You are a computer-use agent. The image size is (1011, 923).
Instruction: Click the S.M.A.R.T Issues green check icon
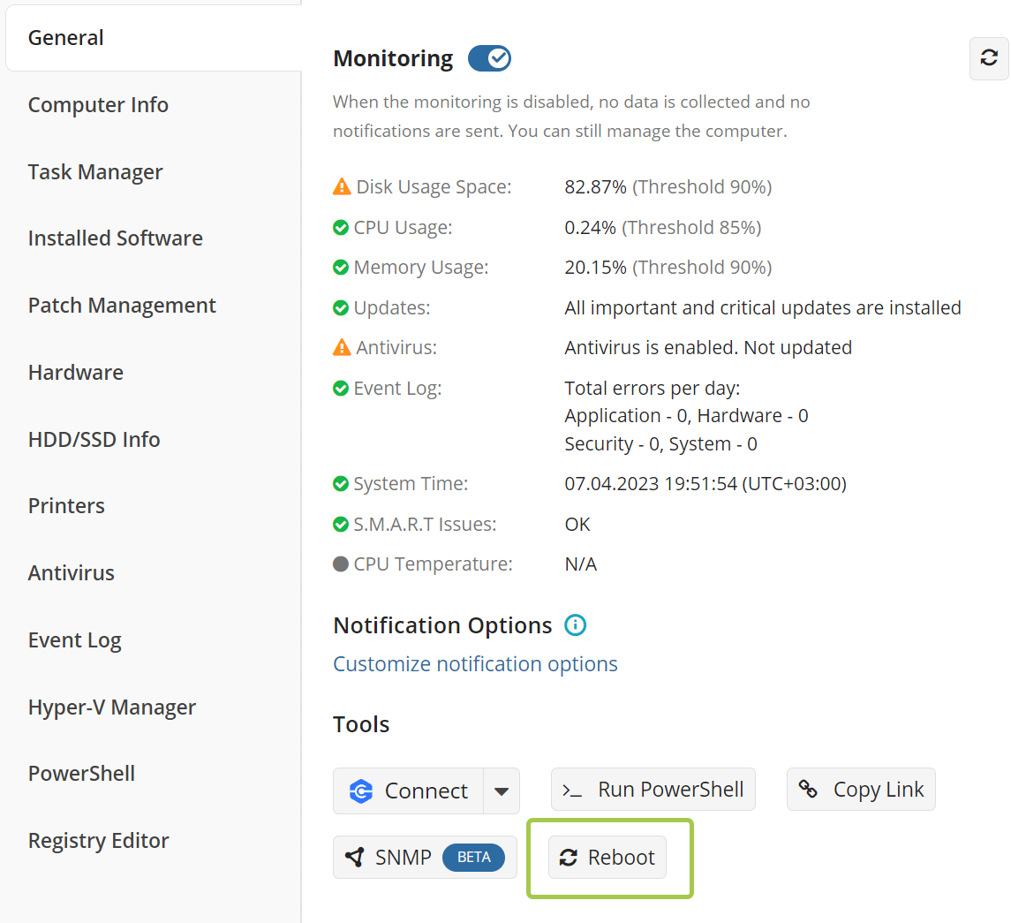tap(341, 524)
